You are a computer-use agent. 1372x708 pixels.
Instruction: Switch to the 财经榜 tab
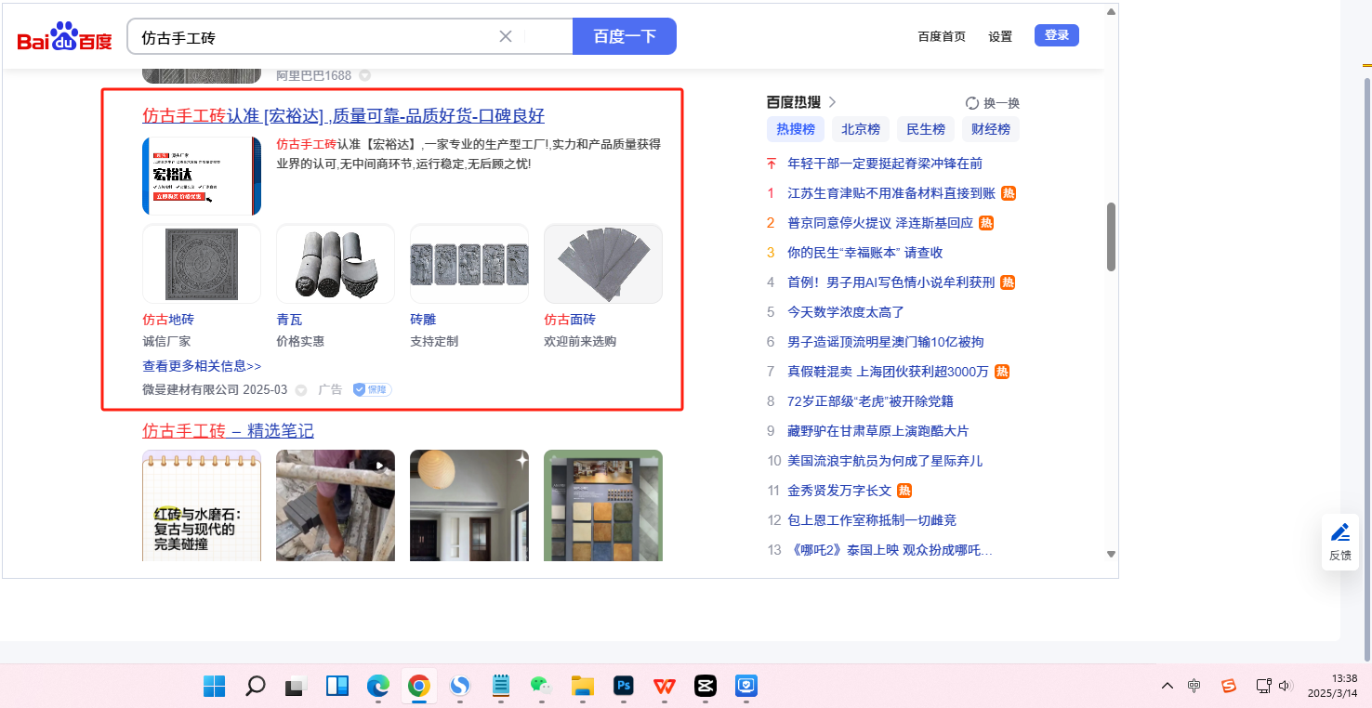click(x=991, y=129)
